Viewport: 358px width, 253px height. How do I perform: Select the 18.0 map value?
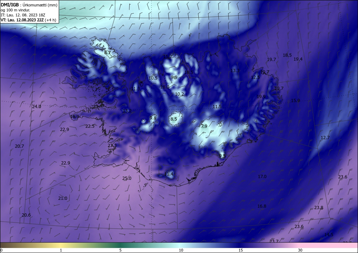(x=165, y=87)
